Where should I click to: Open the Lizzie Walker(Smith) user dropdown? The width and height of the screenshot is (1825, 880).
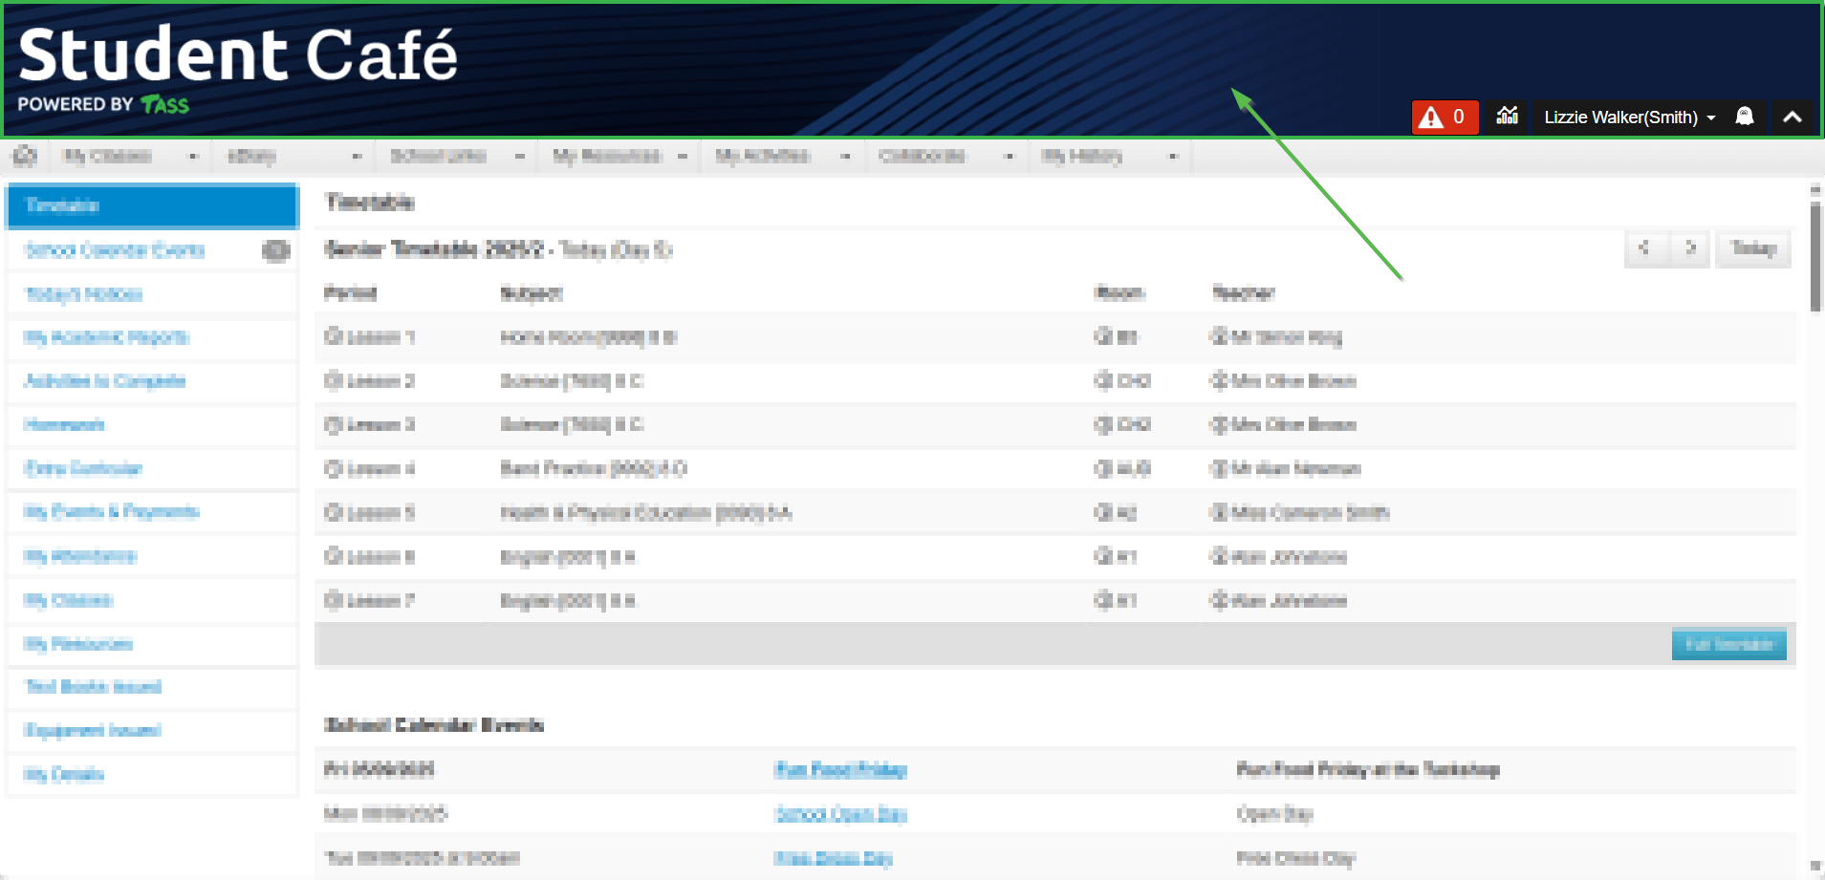pos(1629,118)
